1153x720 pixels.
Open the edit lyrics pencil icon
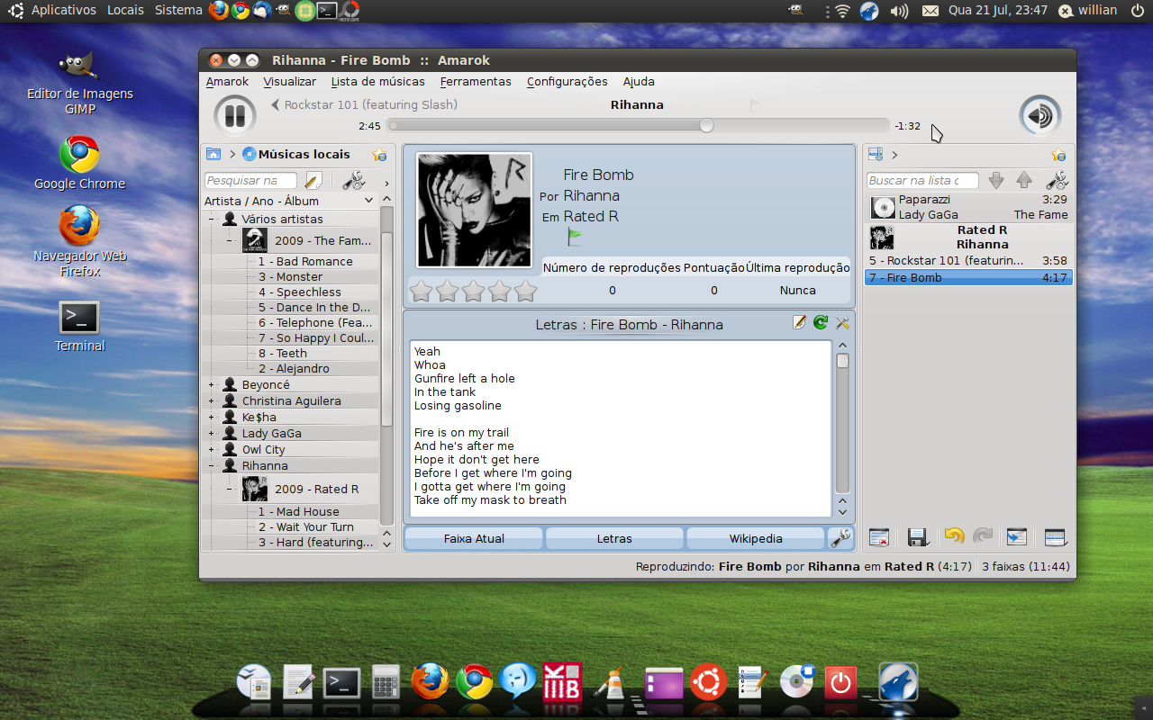pyautogui.click(x=799, y=323)
